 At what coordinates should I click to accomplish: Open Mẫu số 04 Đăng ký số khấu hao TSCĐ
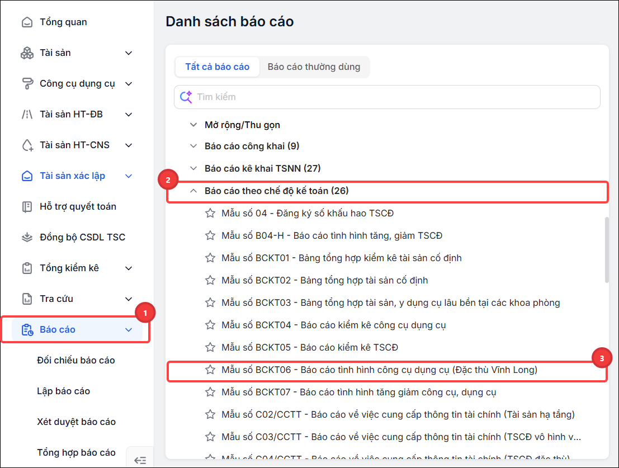[x=308, y=214]
